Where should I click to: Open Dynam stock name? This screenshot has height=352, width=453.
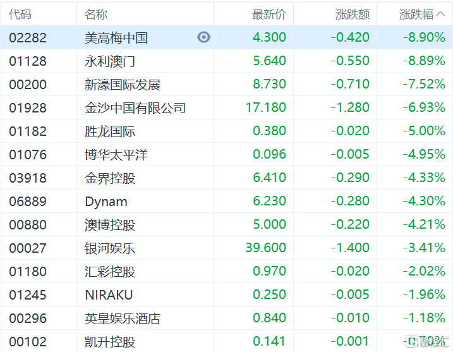coord(106,202)
